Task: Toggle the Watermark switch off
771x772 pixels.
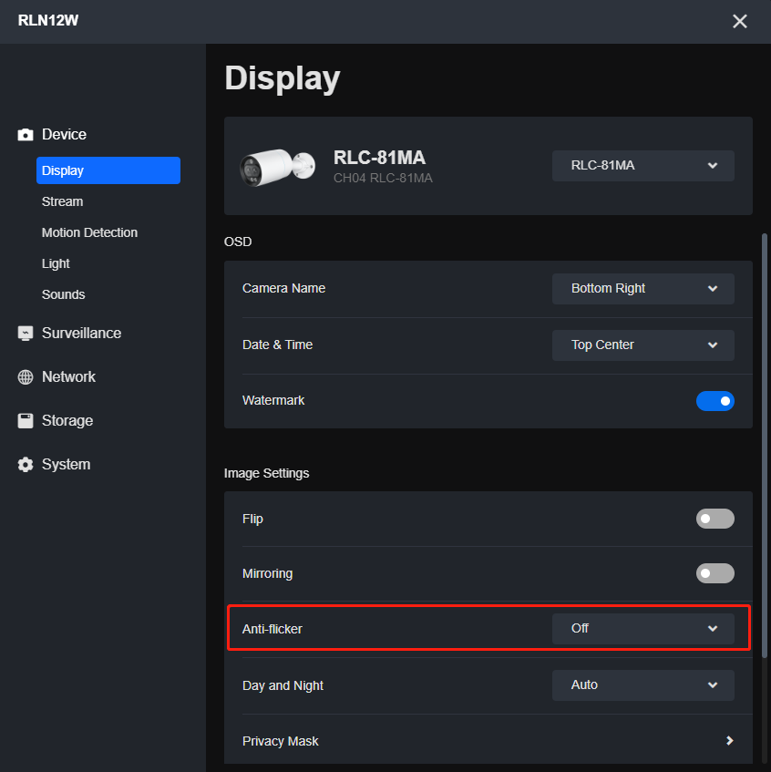Action: coord(714,401)
